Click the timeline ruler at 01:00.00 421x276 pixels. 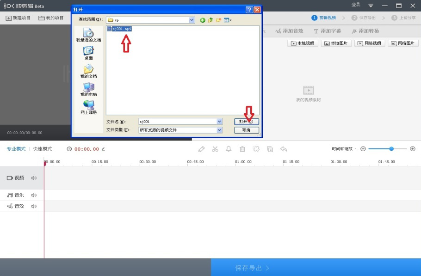(243, 162)
